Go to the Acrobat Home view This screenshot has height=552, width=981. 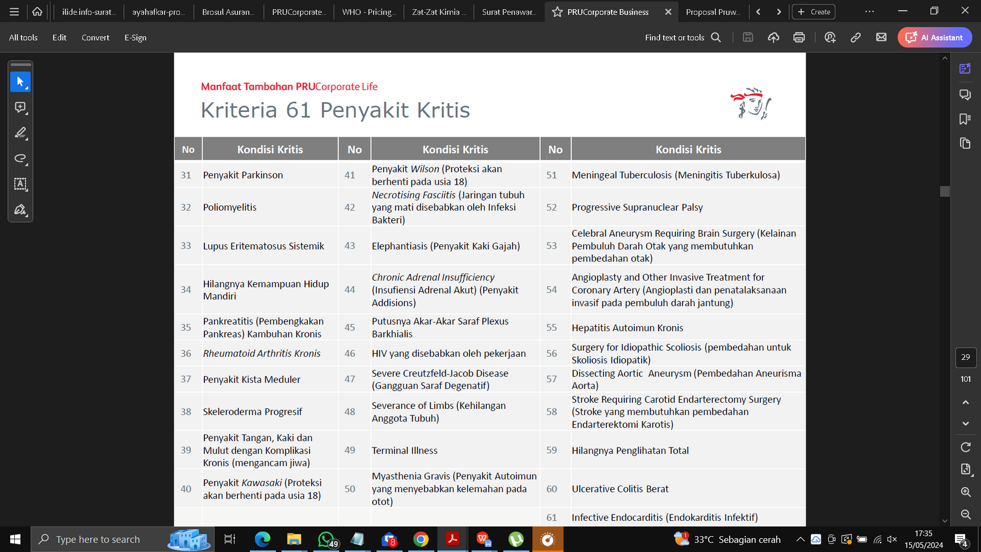click(37, 11)
